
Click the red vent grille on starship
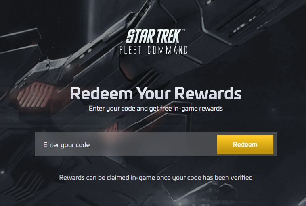coord(35,95)
